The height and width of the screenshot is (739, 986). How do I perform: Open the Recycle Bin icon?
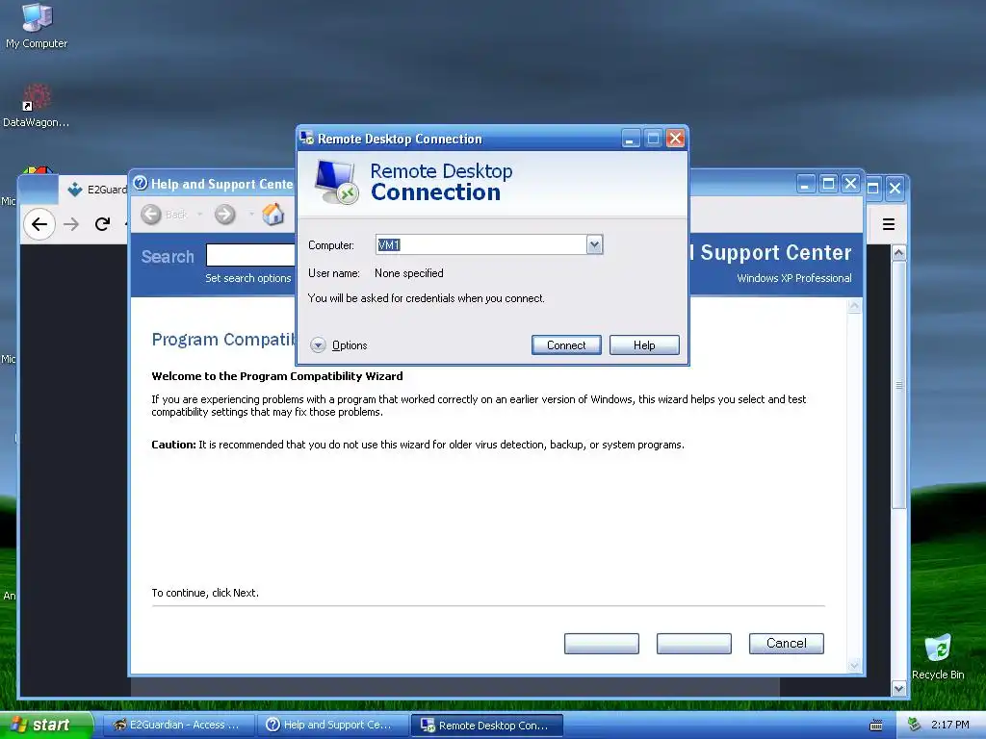click(938, 657)
